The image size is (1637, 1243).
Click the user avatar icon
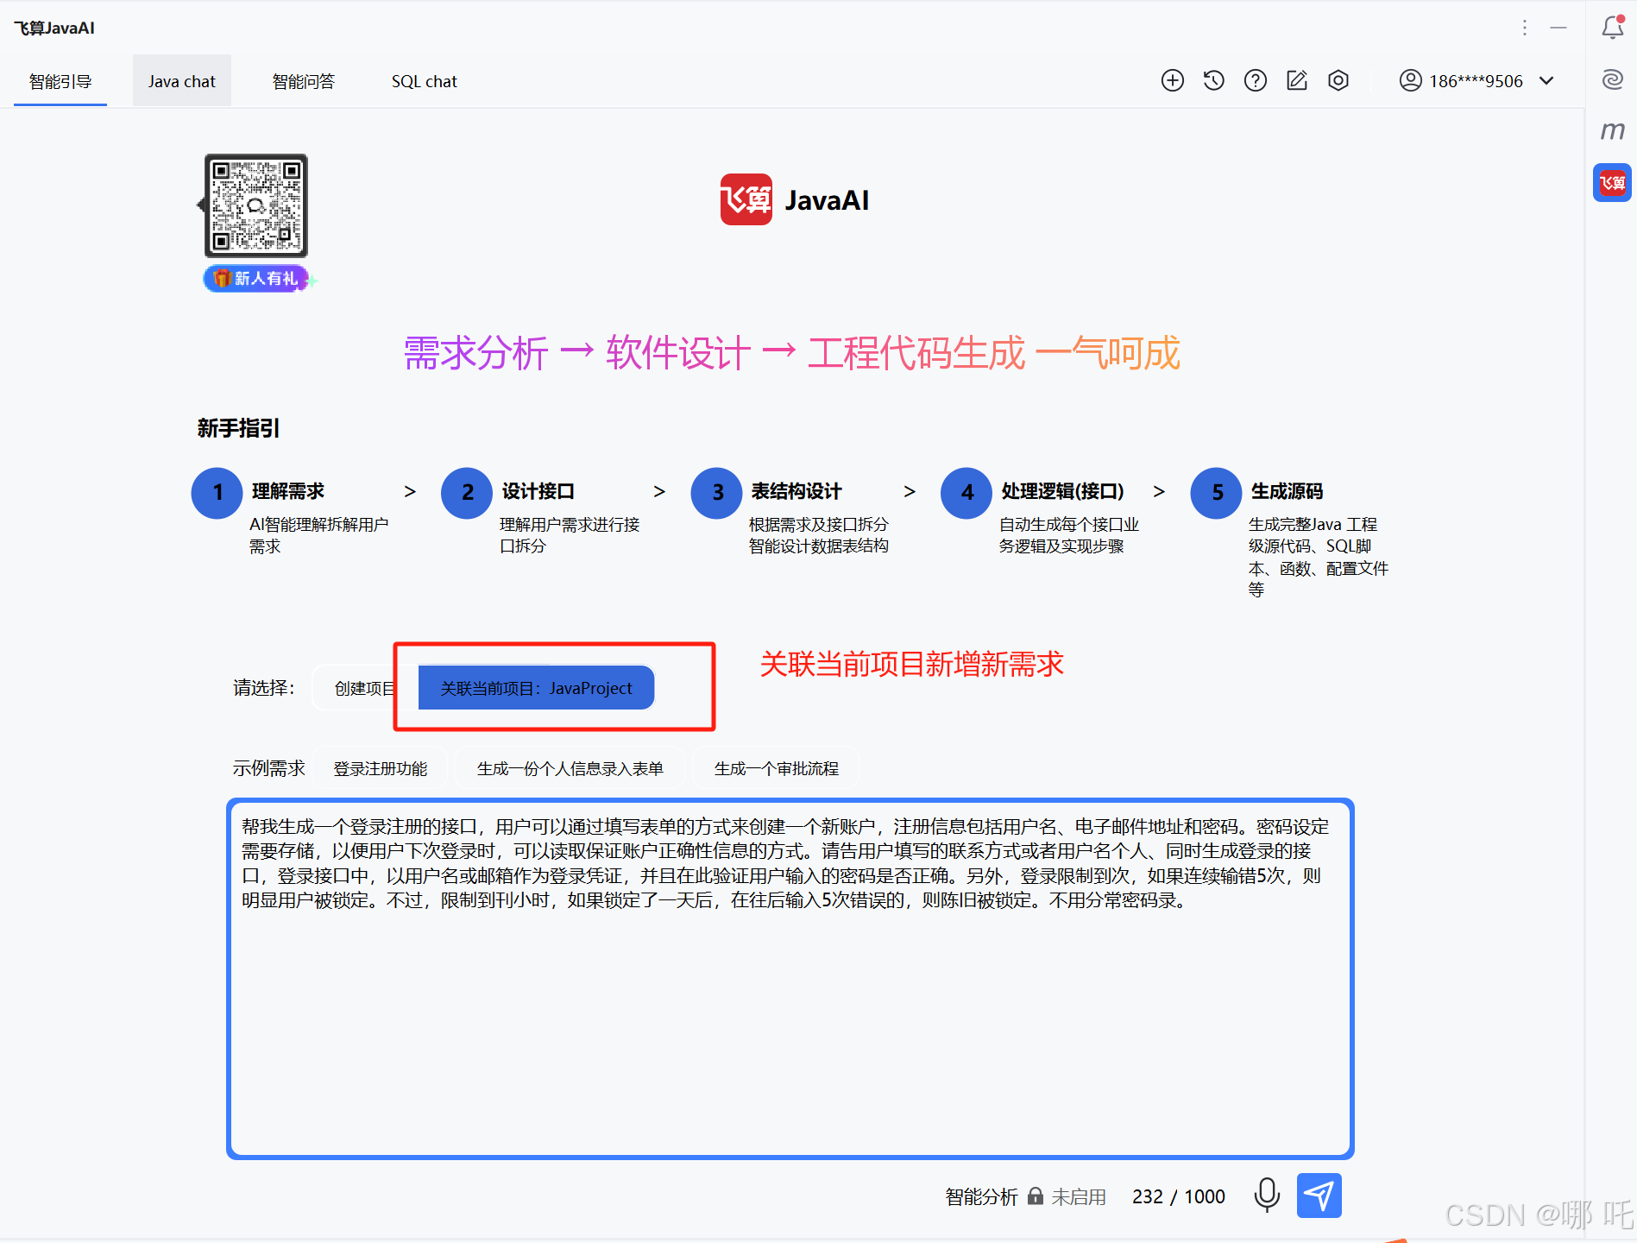1410,80
